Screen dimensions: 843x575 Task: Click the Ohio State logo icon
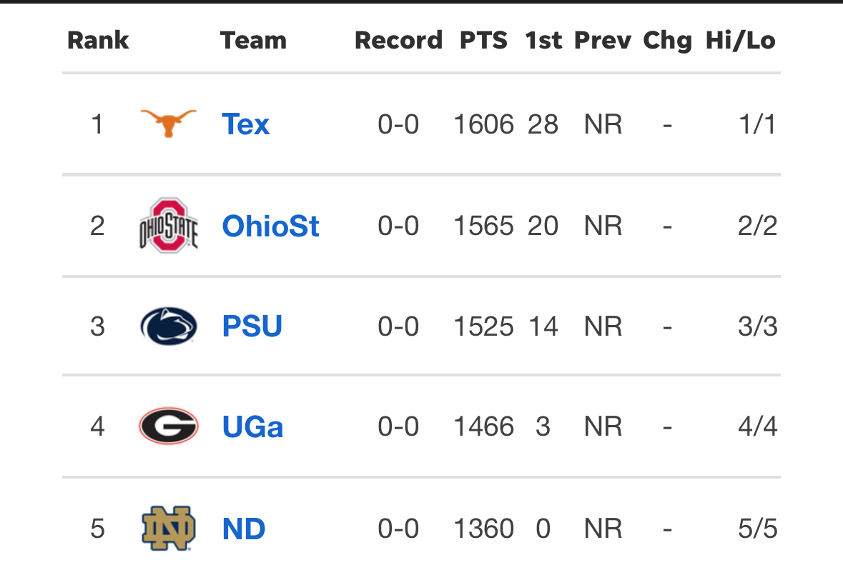coord(168,226)
